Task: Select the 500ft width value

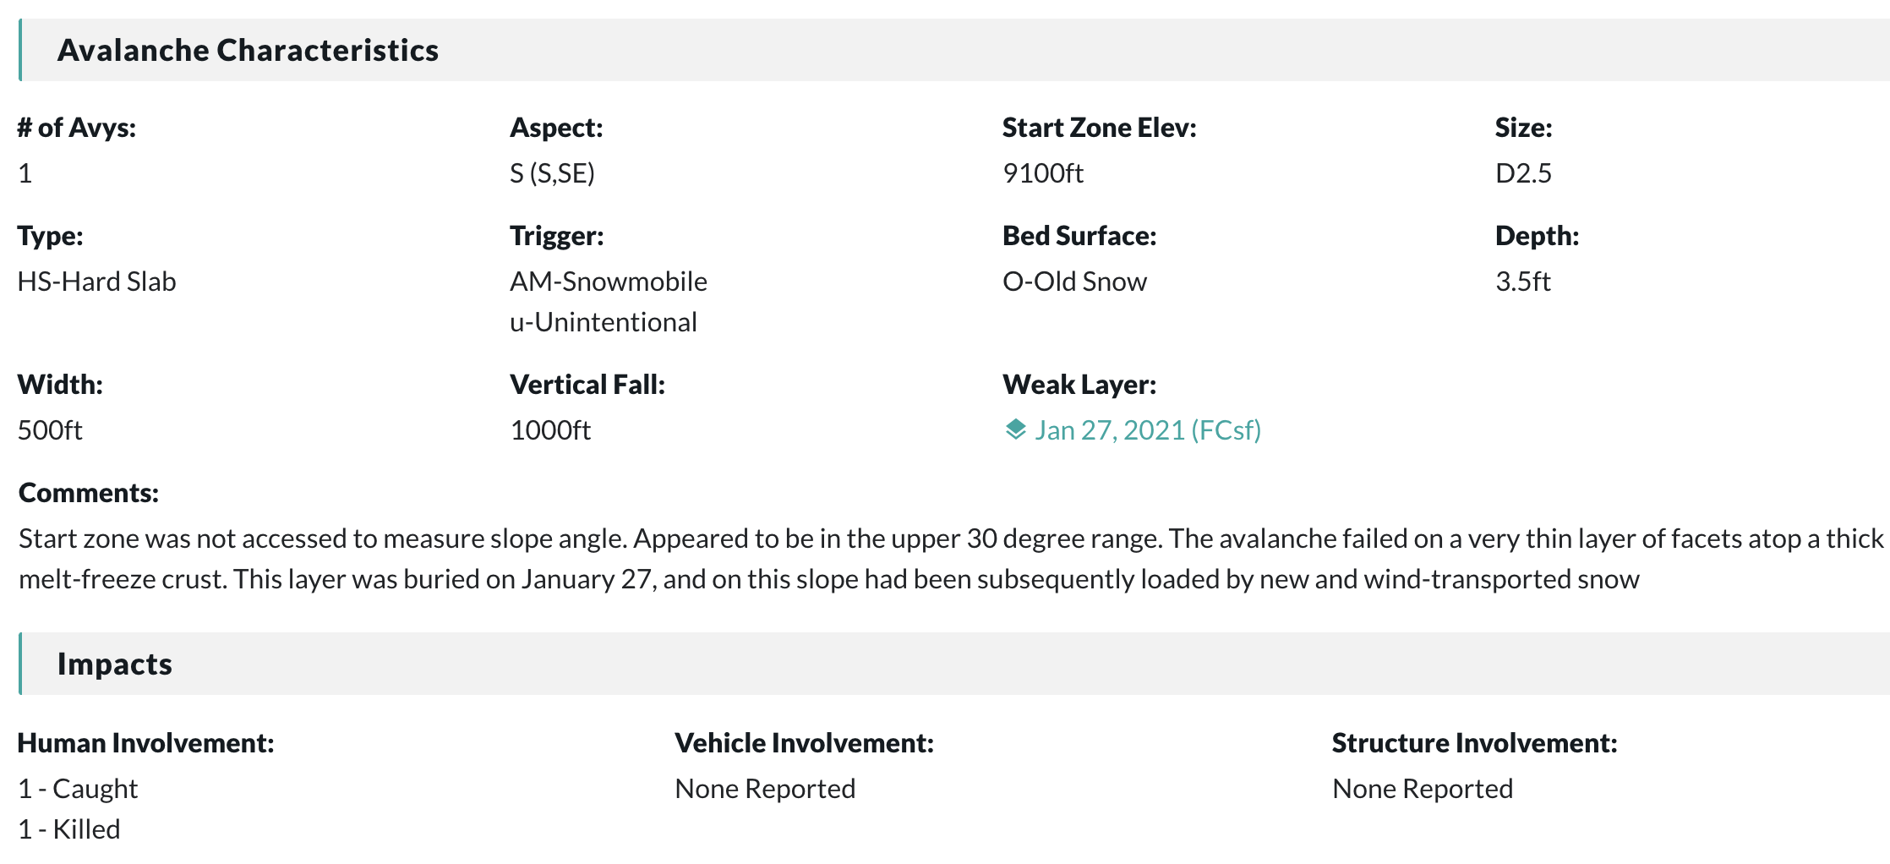Action: [50, 430]
